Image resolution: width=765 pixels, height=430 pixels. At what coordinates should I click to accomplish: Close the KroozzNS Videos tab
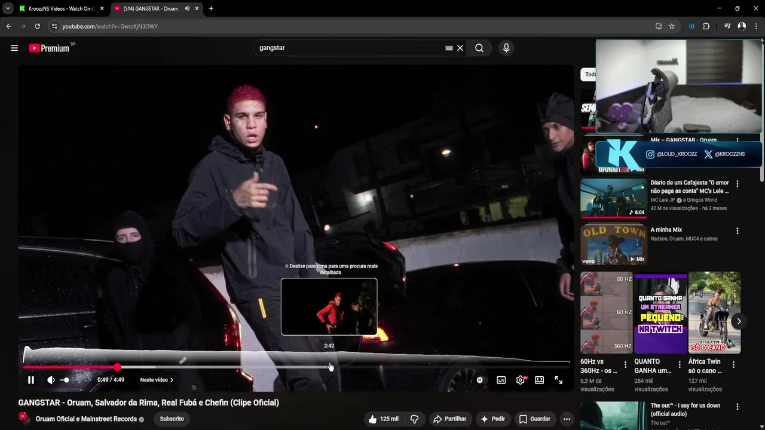point(102,8)
